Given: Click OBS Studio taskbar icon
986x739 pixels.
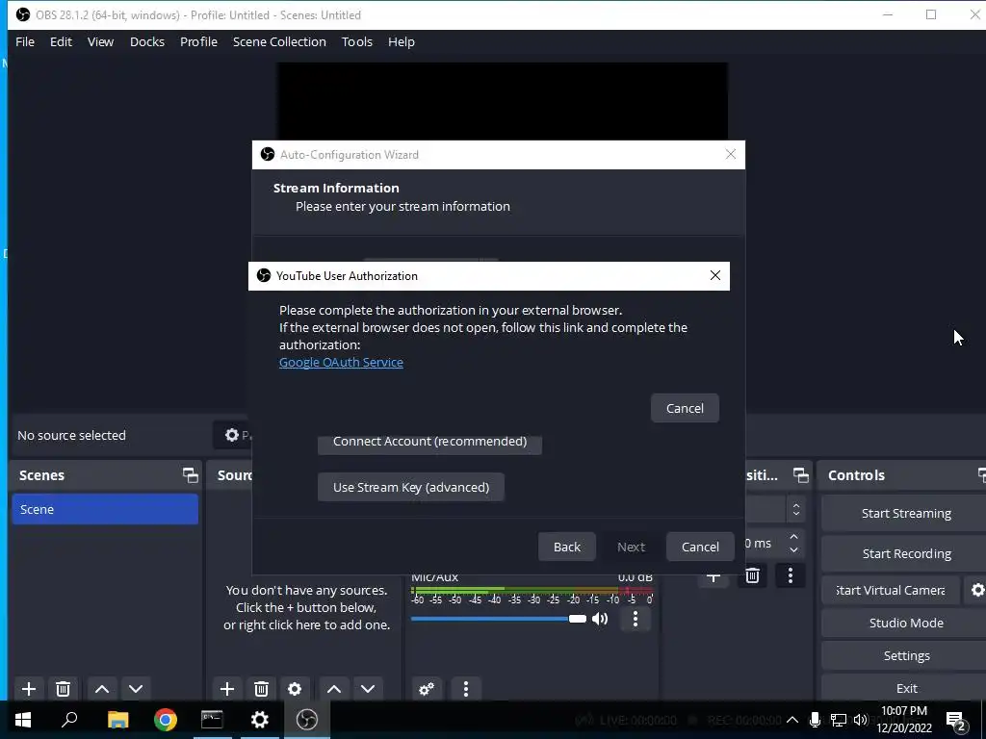Looking at the screenshot, I should coord(307,720).
